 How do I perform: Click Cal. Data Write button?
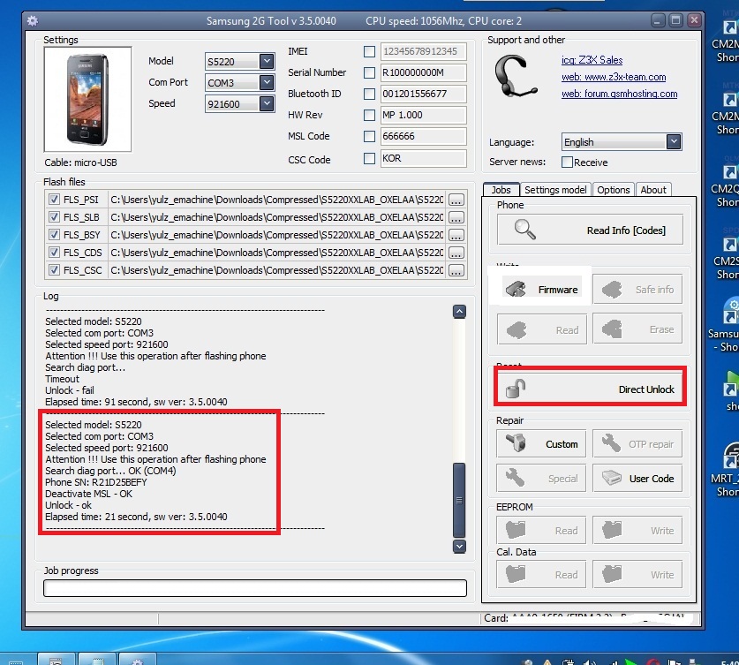point(637,575)
